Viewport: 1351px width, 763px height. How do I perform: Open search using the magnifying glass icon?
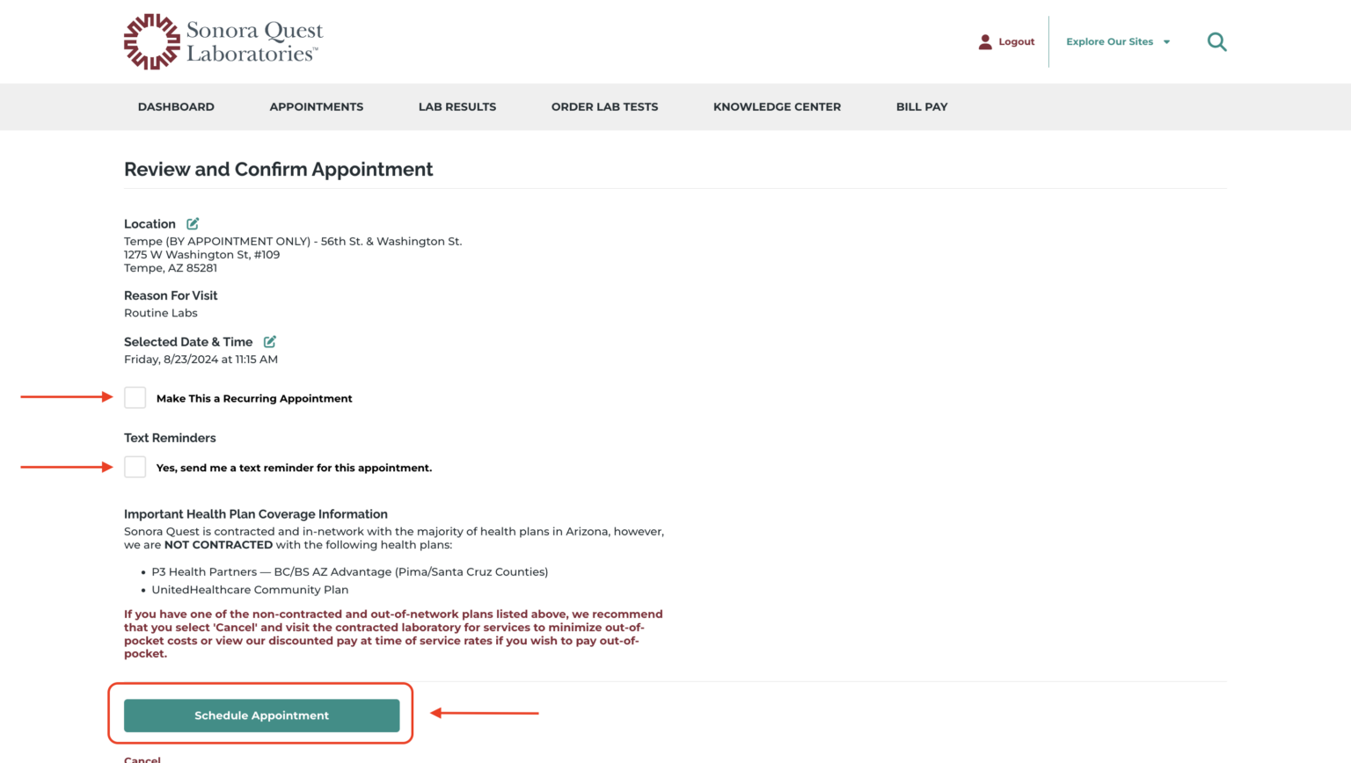tap(1216, 41)
